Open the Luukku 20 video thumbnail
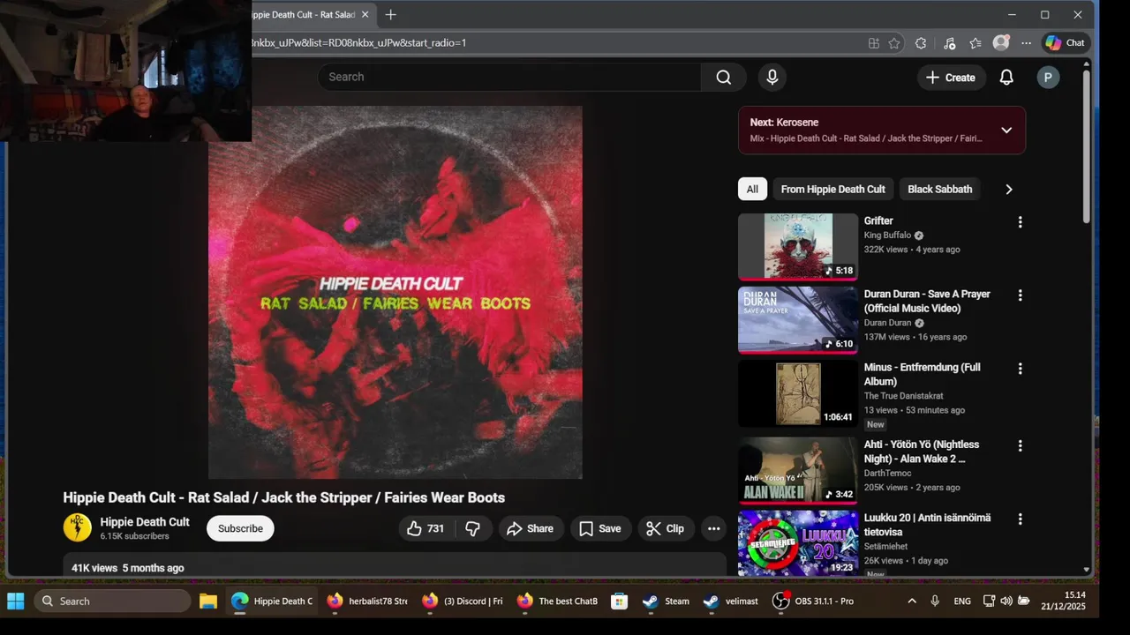Image resolution: width=1130 pixels, height=635 pixels. (798, 543)
